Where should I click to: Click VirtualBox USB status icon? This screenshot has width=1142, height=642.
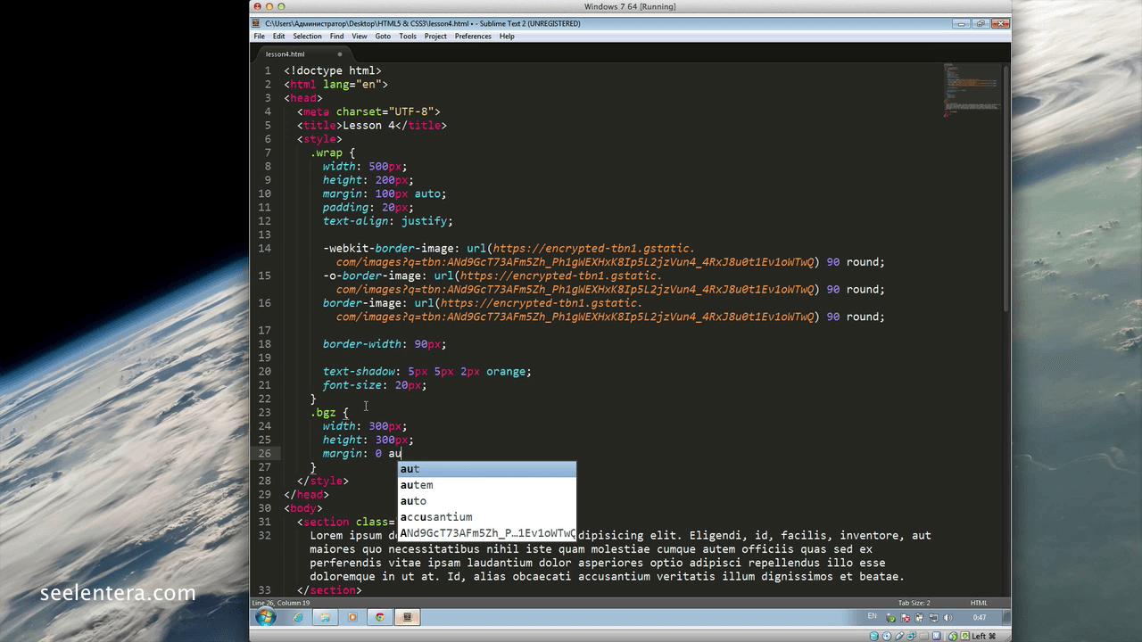(899, 636)
